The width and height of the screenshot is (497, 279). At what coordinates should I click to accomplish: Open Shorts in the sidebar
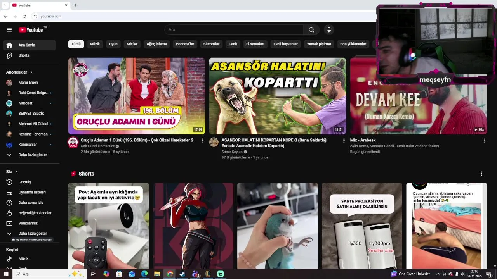(30, 55)
